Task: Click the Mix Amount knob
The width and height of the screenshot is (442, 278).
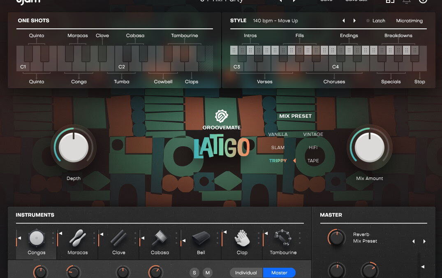Action: tap(369, 147)
